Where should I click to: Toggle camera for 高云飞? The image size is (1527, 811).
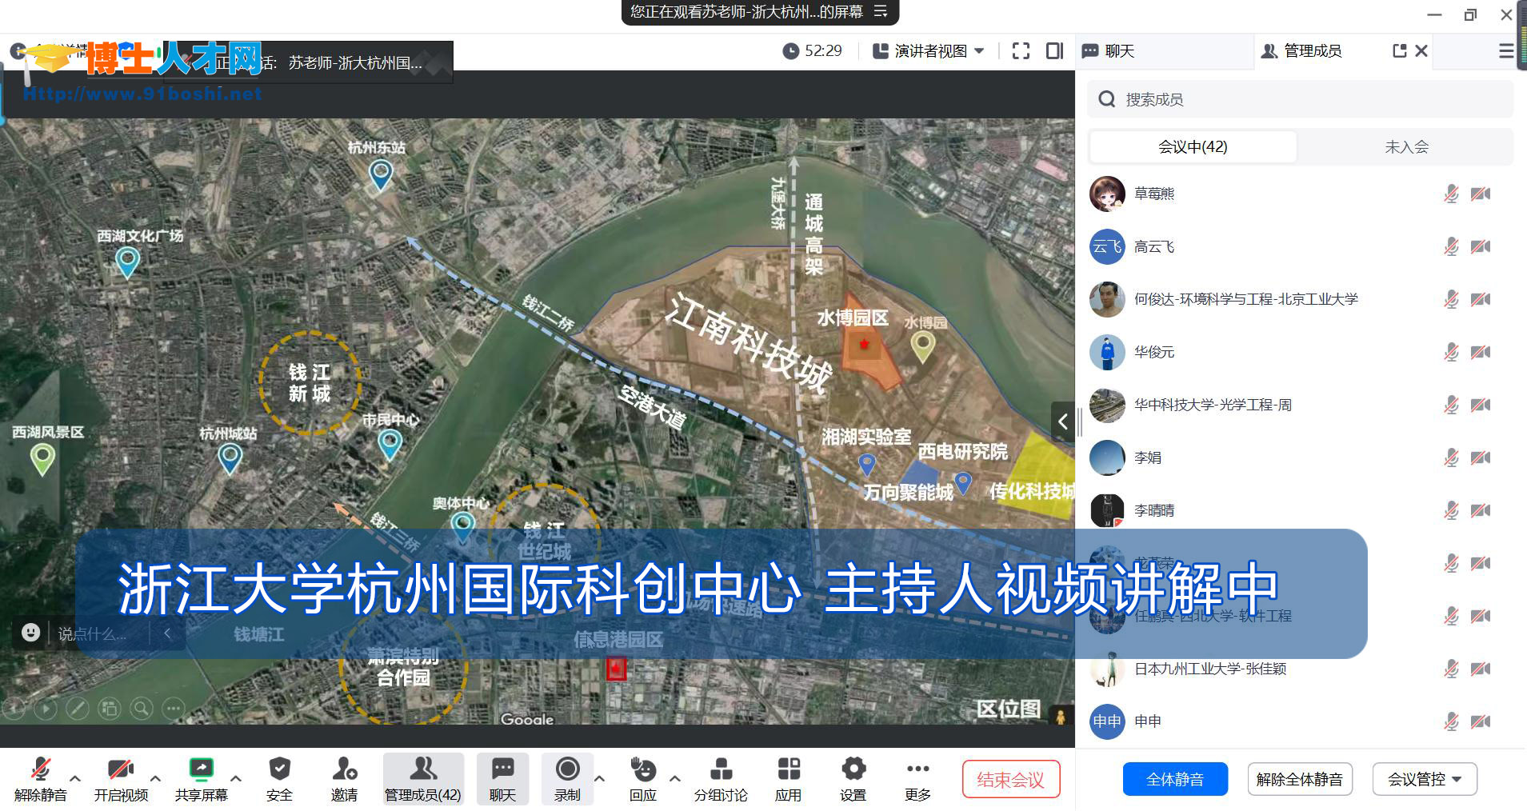click(x=1481, y=246)
